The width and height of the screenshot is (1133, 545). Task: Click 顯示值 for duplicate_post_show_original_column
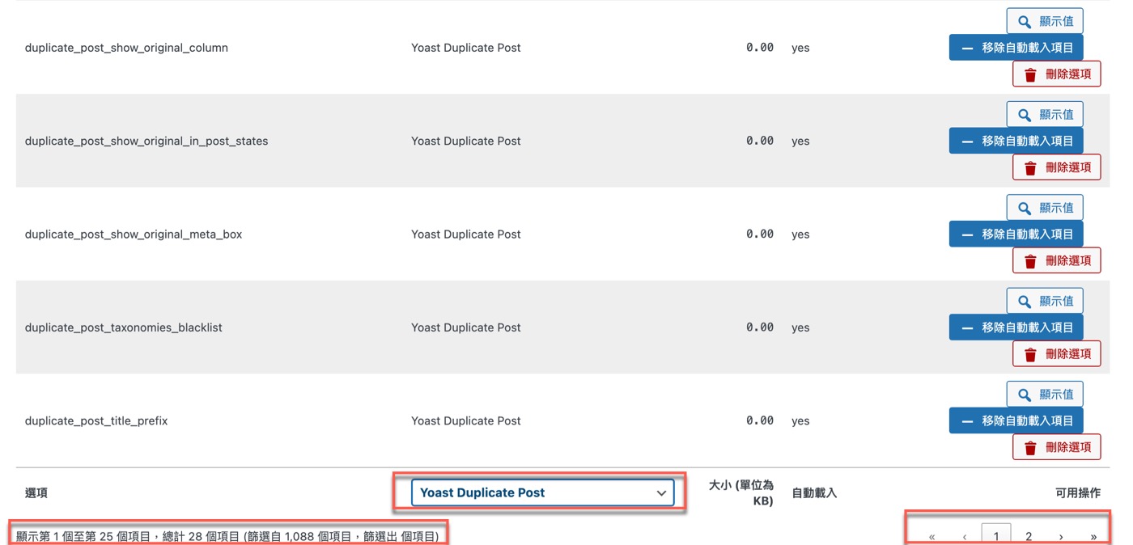[x=1045, y=22]
